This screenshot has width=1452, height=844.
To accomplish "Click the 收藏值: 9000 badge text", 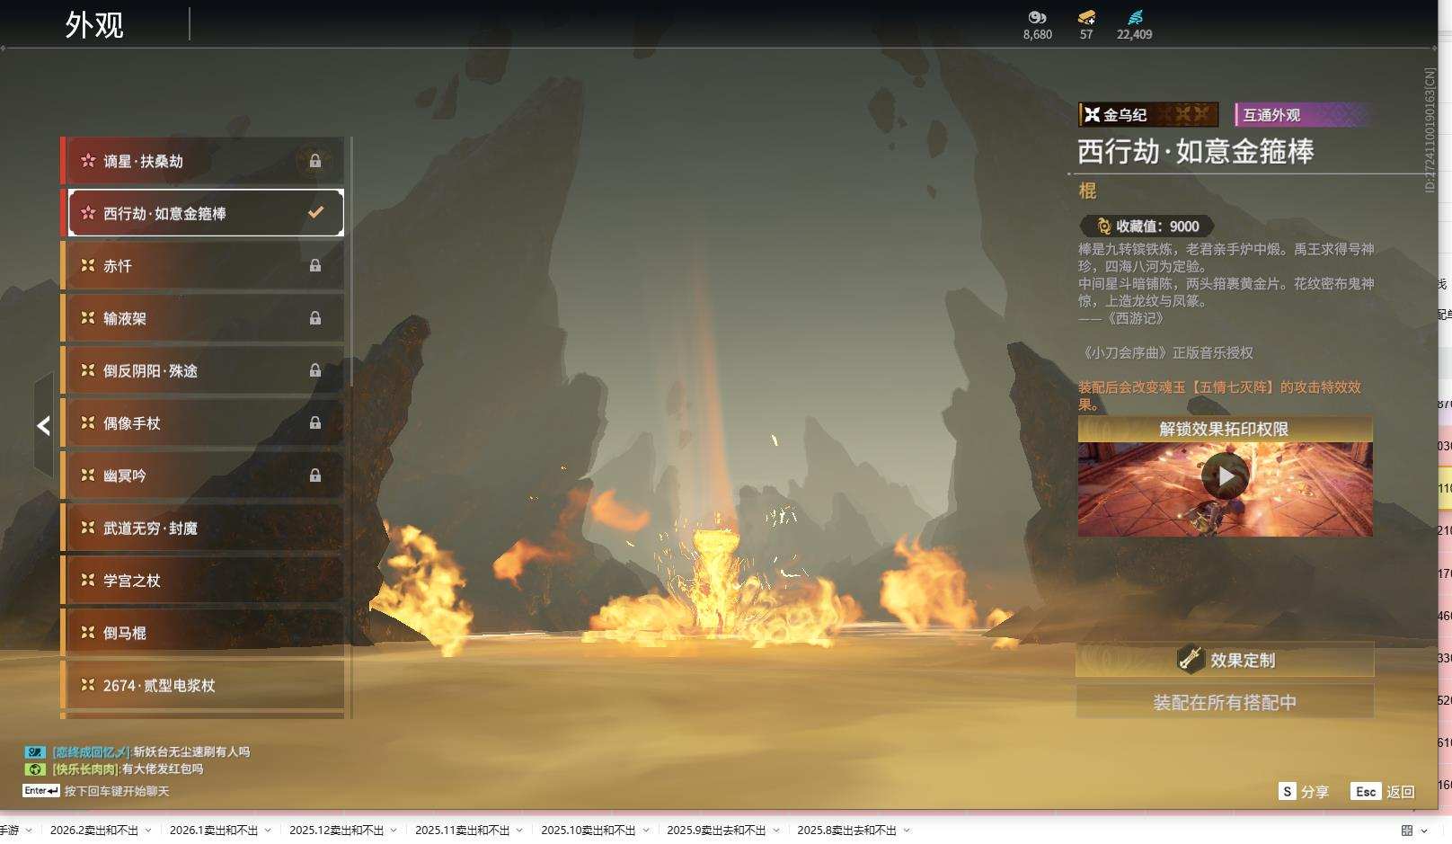I will tap(1157, 227).
